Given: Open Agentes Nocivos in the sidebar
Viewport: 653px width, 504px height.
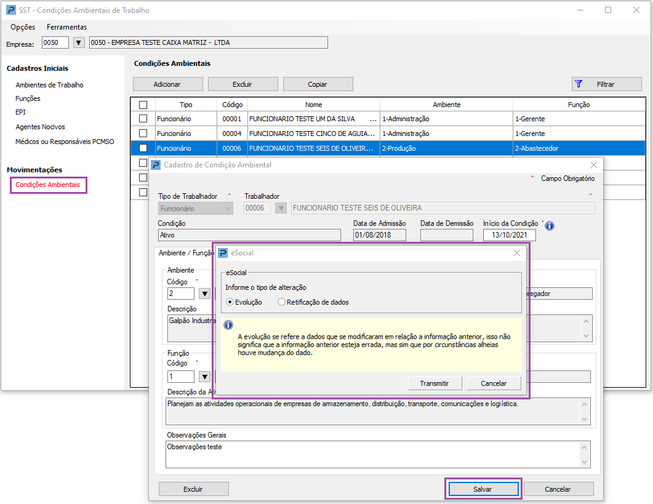Looking at the screenshot, I should (40, 127).
